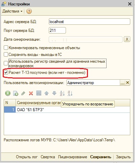The image size is (135, 163).
Task: Add a new row with green plus
Action: [x=8, y=93]
